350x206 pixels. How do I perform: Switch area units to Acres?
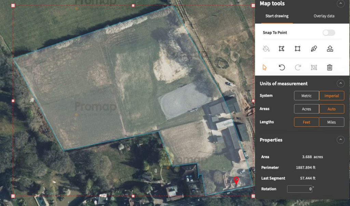pyautogui.click(x=306, y=109)
